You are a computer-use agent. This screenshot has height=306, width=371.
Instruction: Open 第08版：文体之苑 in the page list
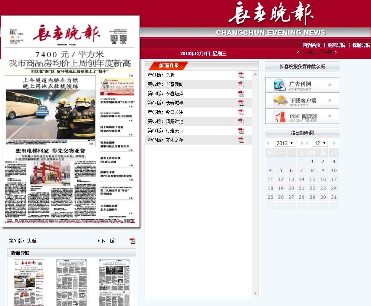pyautogui.click(x=165, y=140)
